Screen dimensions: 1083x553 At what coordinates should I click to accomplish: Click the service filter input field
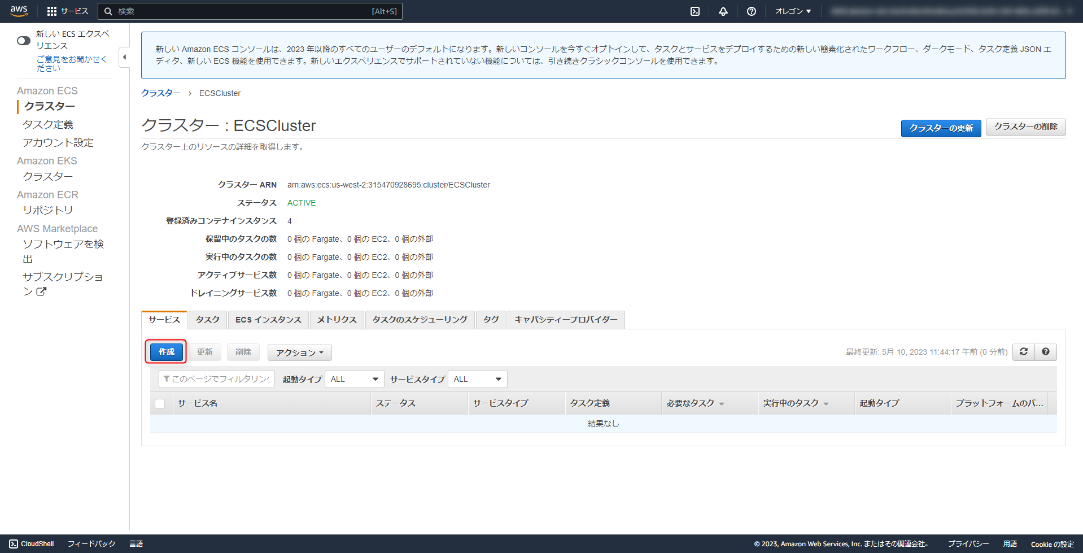pos(216,378)
